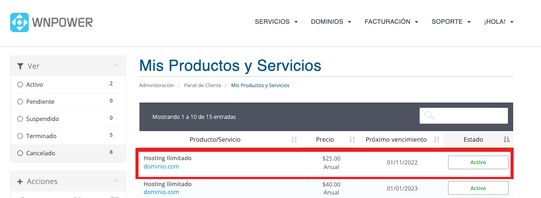541x198 pixels.
Task: Open the Servicios dropdown menu
Action: click(x=276, y=22)
